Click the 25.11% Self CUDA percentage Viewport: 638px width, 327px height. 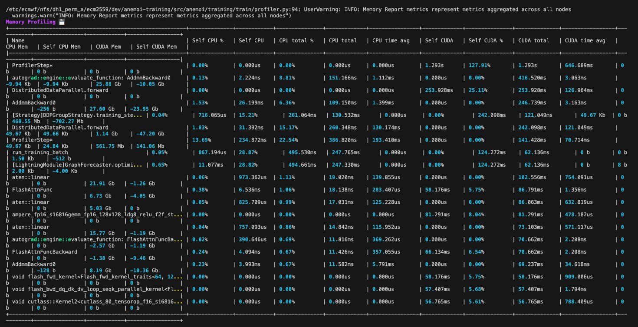click(x=478, y=90)
